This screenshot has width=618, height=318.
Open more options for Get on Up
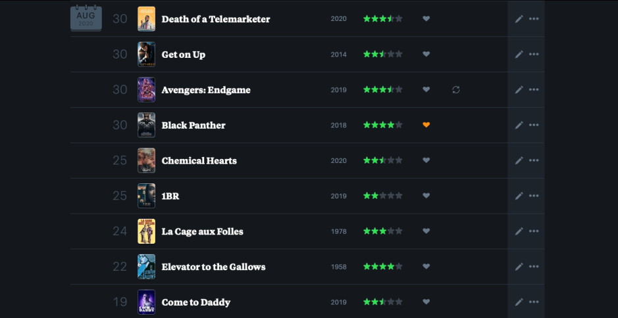534,55
